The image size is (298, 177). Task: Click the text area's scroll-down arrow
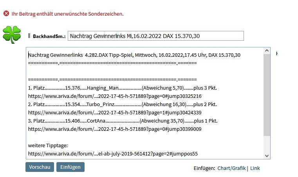[x=267, y=155]
